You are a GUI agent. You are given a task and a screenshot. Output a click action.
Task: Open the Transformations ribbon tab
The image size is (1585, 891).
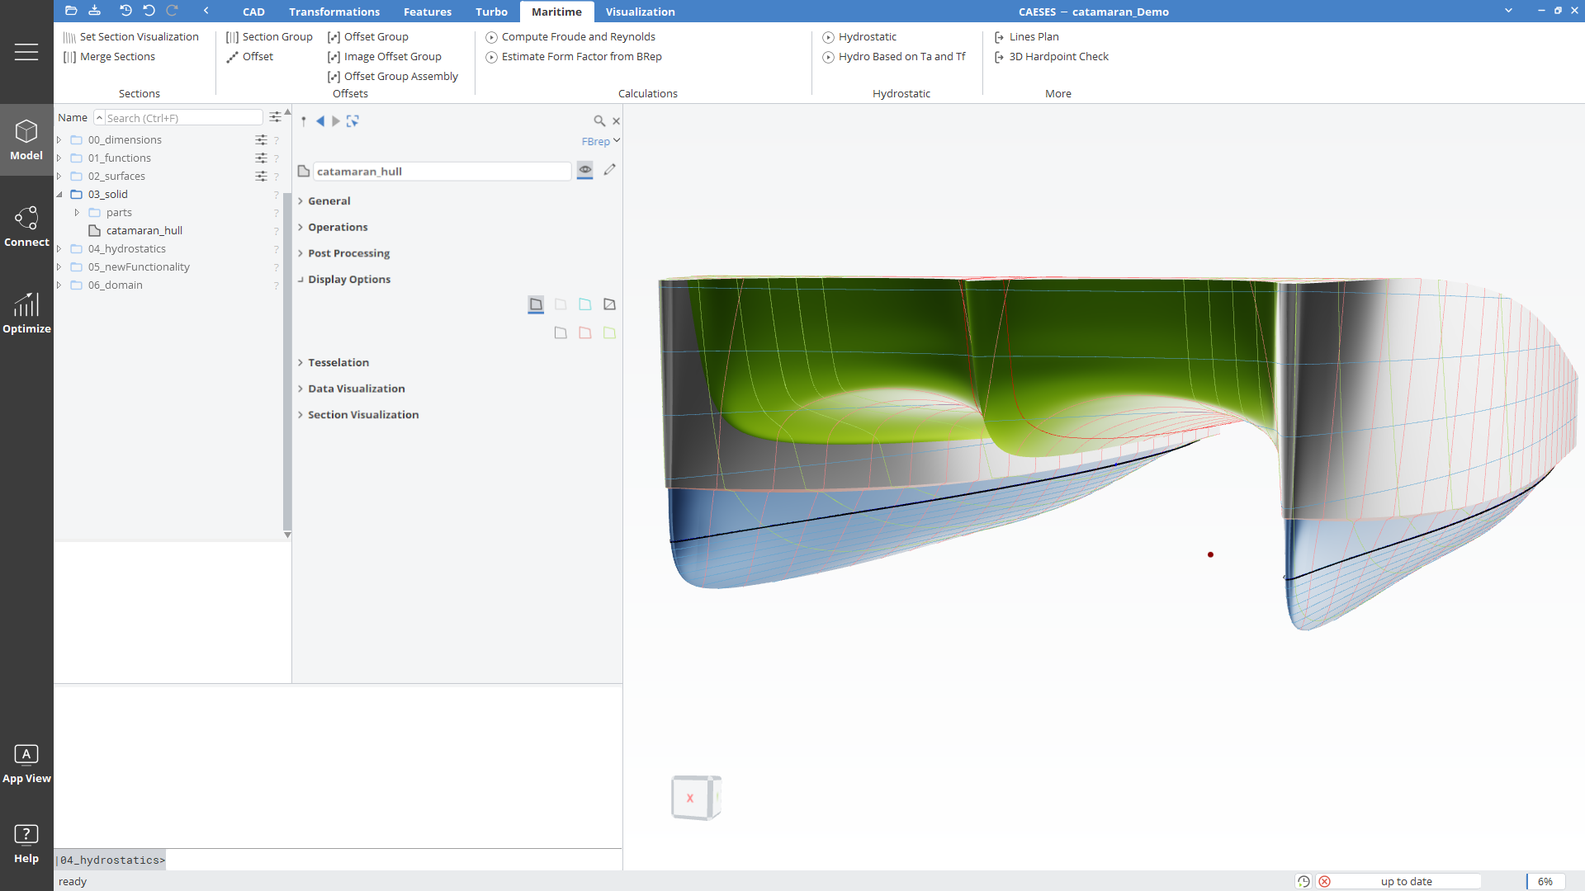(x=334, y=12)
